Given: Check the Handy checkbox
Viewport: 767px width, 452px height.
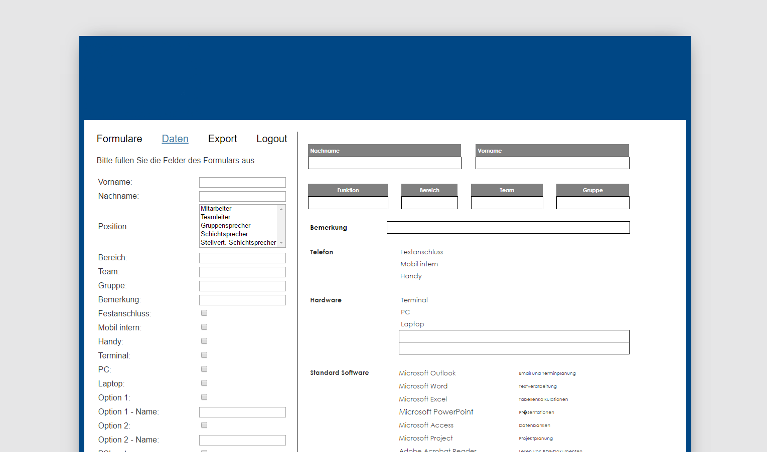Looking at the screenshot, I should click(x=204, y=341).
